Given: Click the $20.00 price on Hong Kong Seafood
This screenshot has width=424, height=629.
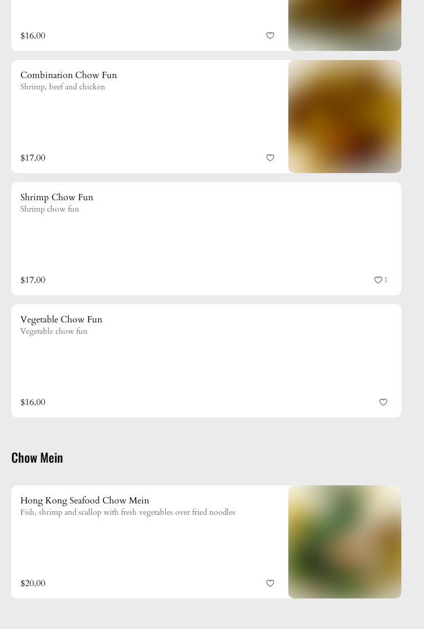Looking at the screenshot, I should 33,583.
